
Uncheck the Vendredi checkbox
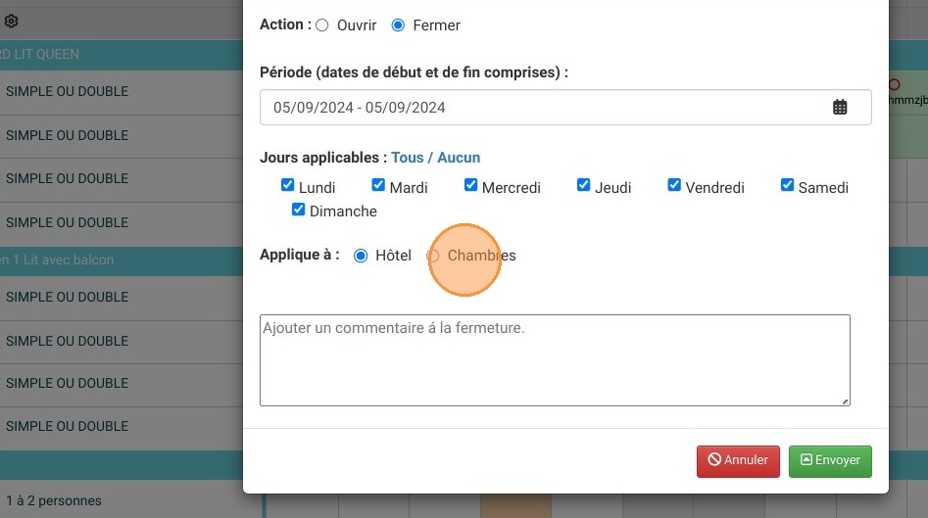674,185
